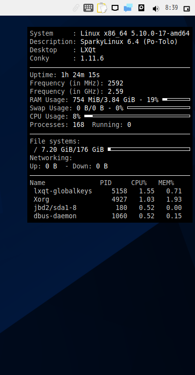
Task: Click the Uptime value in Conky
Action: point(80,75)
